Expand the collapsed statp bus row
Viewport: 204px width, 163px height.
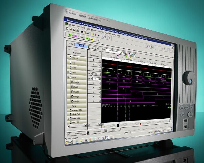(x=68, y=72)
